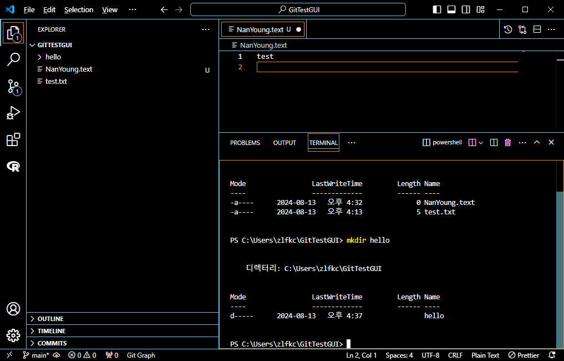Click the NanYoung.text breadcrumb

(x=260, y=46)
